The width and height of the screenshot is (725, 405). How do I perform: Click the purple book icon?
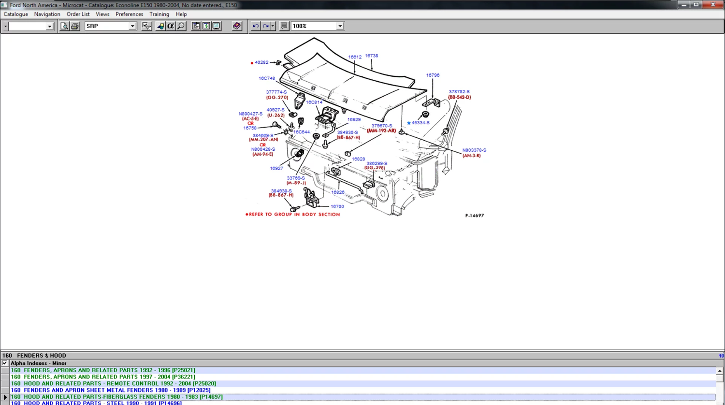pos(236,26)
